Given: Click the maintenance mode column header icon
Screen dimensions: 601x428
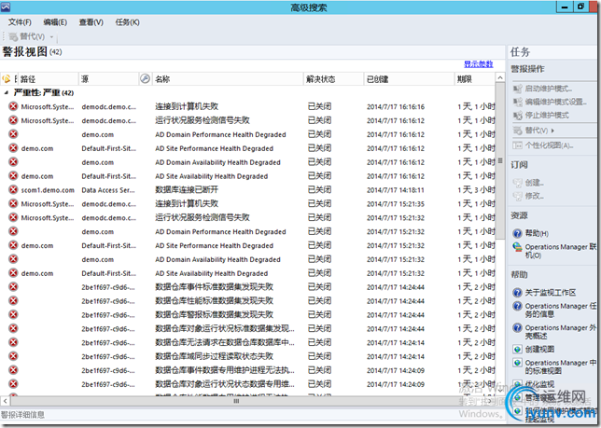Looking at the screenshot, I should point(145,79).
